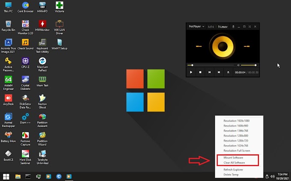Click Clear All Software menu item

pos(239,163)
